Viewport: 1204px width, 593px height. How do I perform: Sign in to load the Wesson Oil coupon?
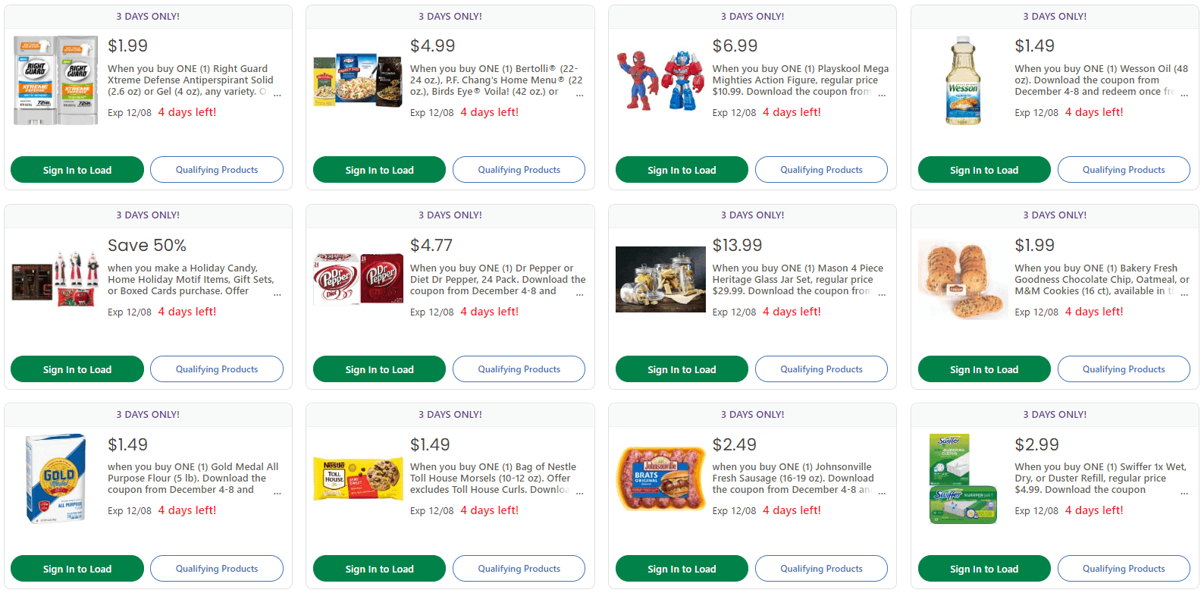click(983, 170)
